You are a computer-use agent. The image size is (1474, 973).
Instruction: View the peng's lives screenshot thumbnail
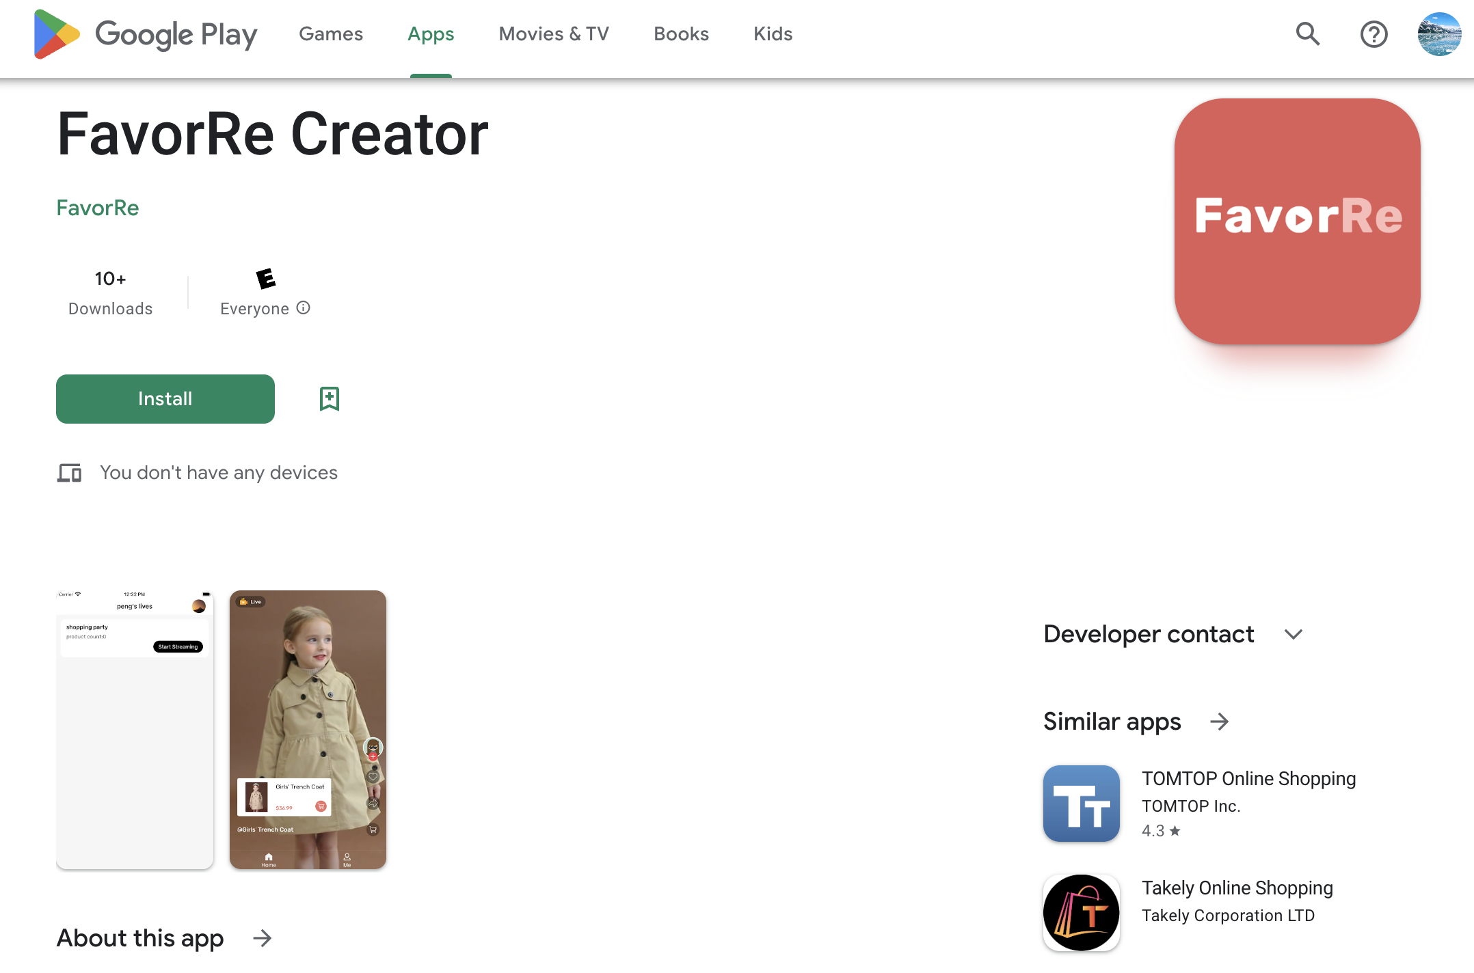click(x=135, y=730)
